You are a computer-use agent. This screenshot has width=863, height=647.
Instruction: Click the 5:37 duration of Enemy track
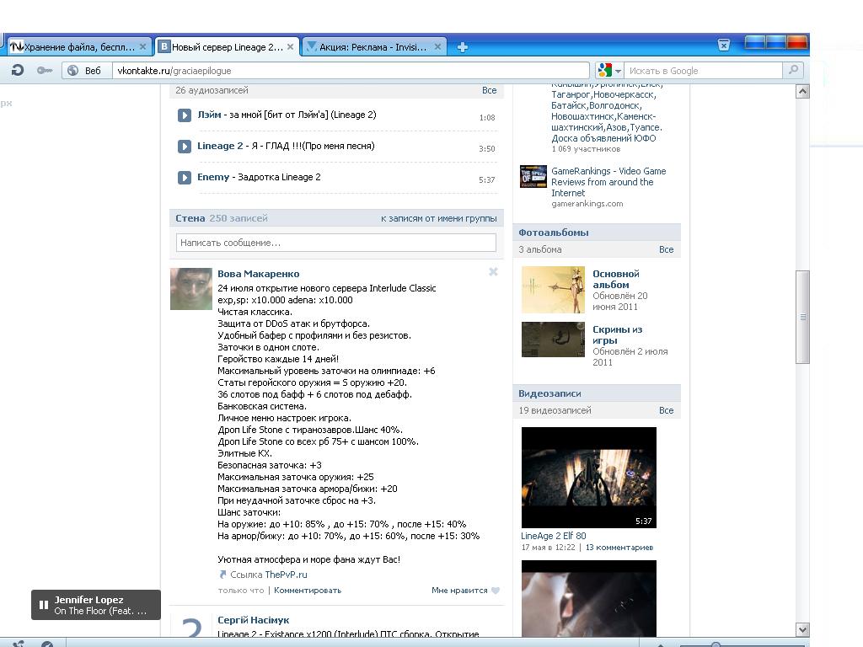[487, 180]
